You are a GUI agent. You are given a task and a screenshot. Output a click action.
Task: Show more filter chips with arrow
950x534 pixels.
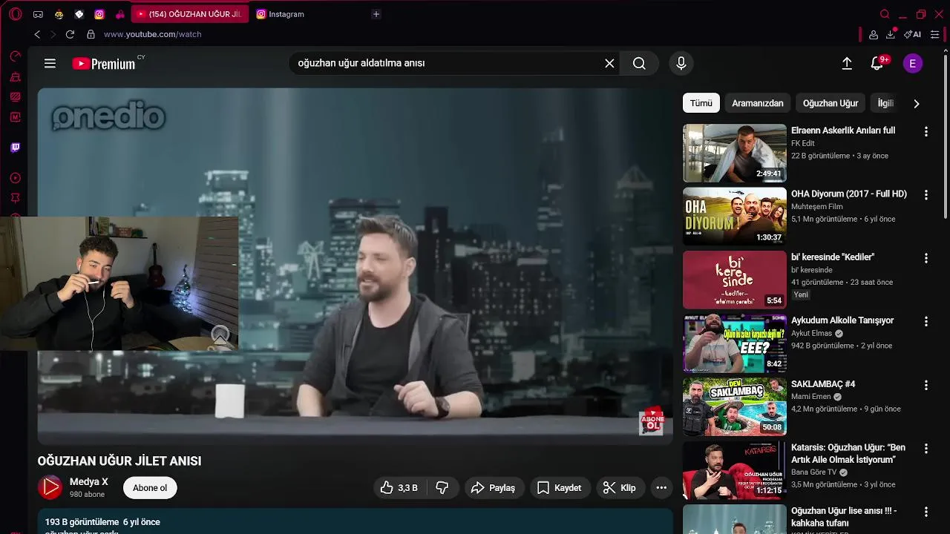tap(916, 104)
